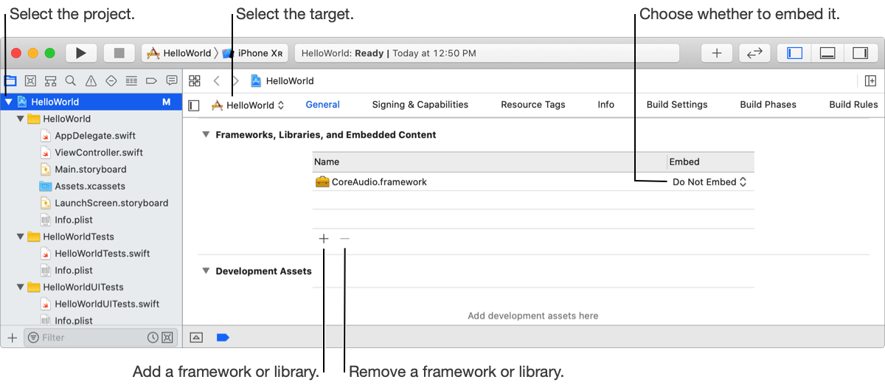Click the add framework plus button
Image resolution: width=885 pixels, height=385 pixels.
(324, 239)
